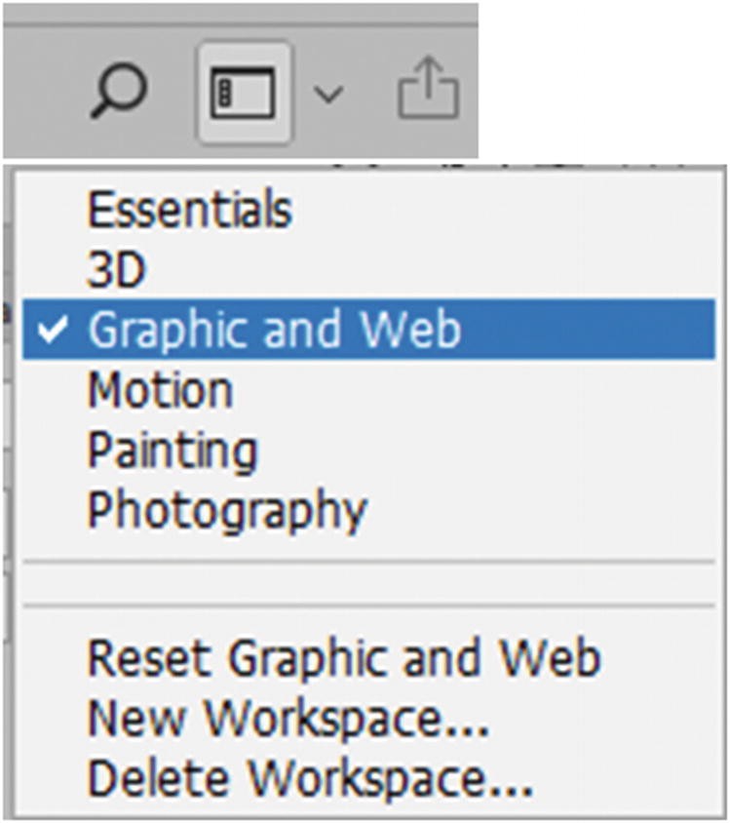The image size is (730, 823).
Task: Click the checkmark beside Graphic and Web
Action: [53, 330]
